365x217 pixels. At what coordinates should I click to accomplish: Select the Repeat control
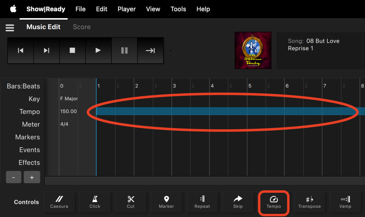202,202
